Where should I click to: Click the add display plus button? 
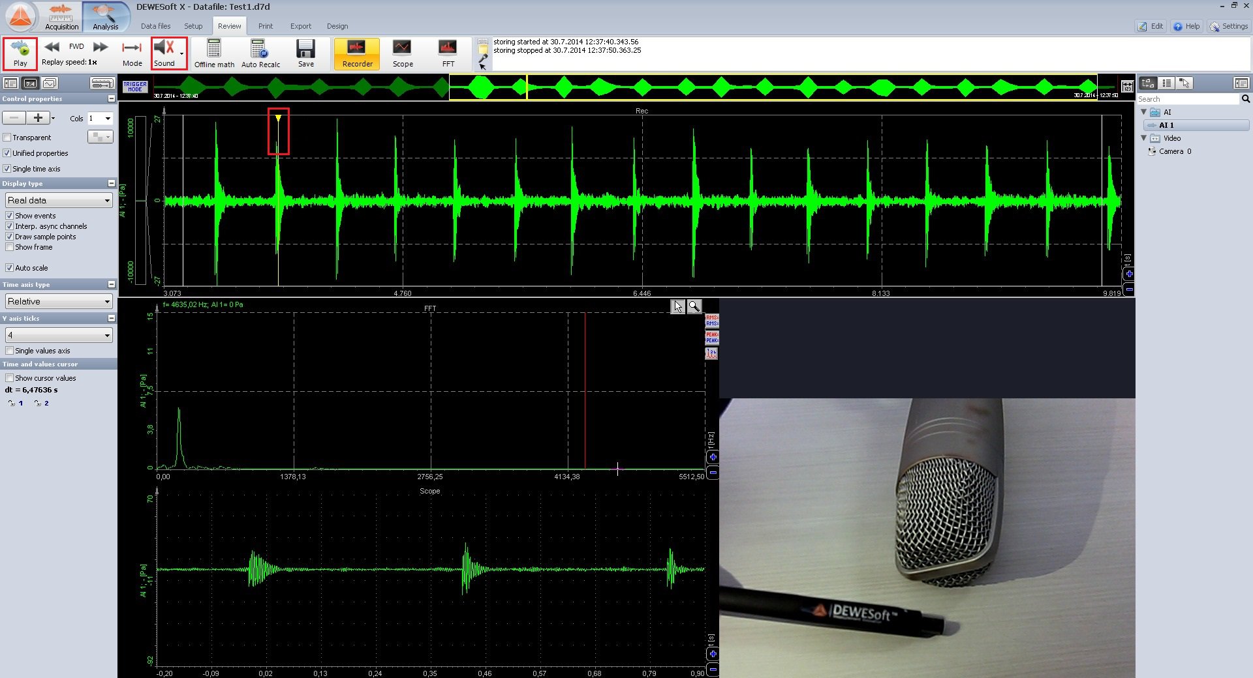[x=38, y=118]
